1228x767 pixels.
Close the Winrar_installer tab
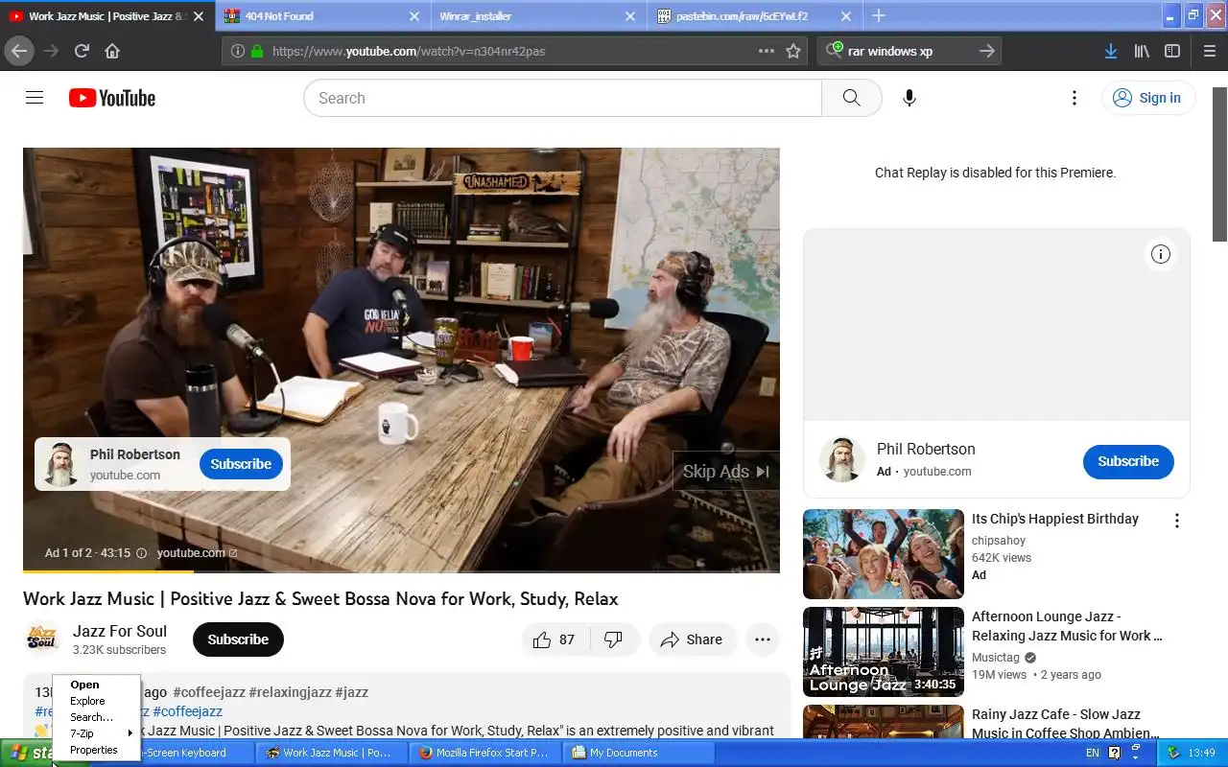click(630, 16)
